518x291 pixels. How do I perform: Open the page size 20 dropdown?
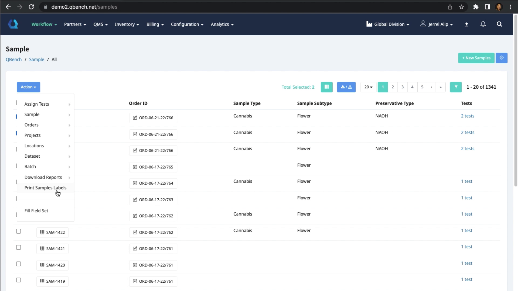click(x=368, y=87)
